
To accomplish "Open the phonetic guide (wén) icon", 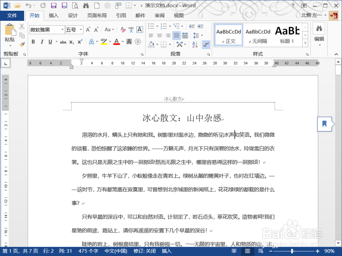I will tap(131, 30).
